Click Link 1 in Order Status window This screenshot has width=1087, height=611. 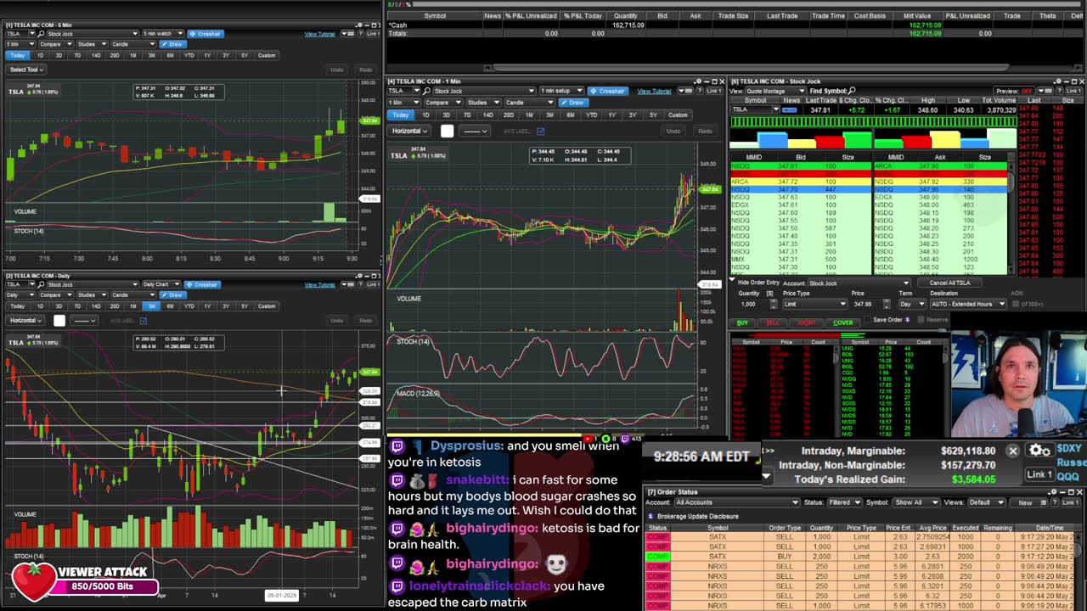(x=1070, y=502)
